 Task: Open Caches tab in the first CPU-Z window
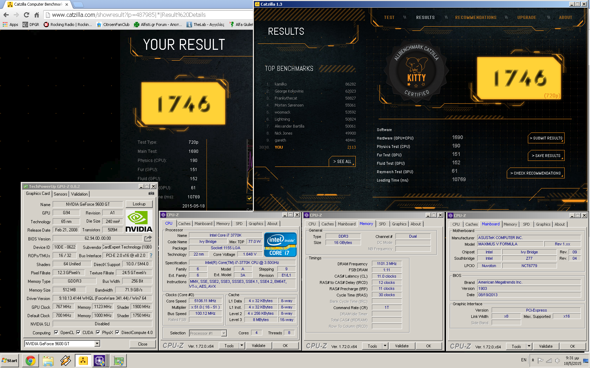184,224
